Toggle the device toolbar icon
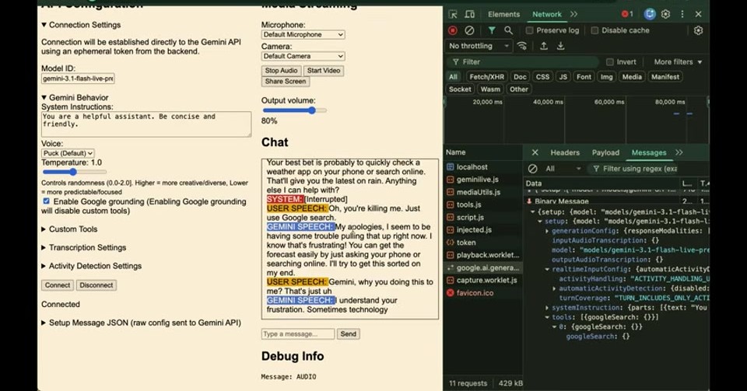The width and height of the screenshot is (747, 391). [470, 14]
